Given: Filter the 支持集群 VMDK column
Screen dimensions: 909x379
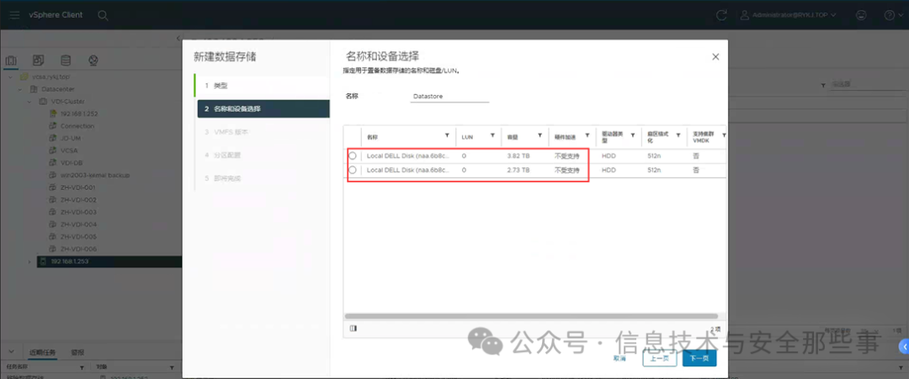Looking at the screenshot, I should pos(723,135).
